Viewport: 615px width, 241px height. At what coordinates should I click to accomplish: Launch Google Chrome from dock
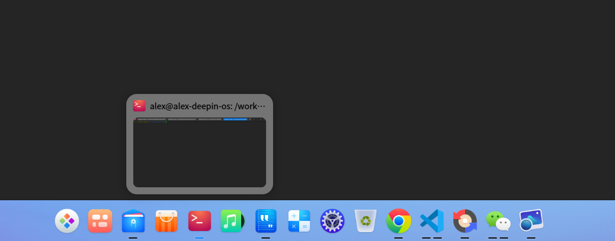click(x=399, y=221)
